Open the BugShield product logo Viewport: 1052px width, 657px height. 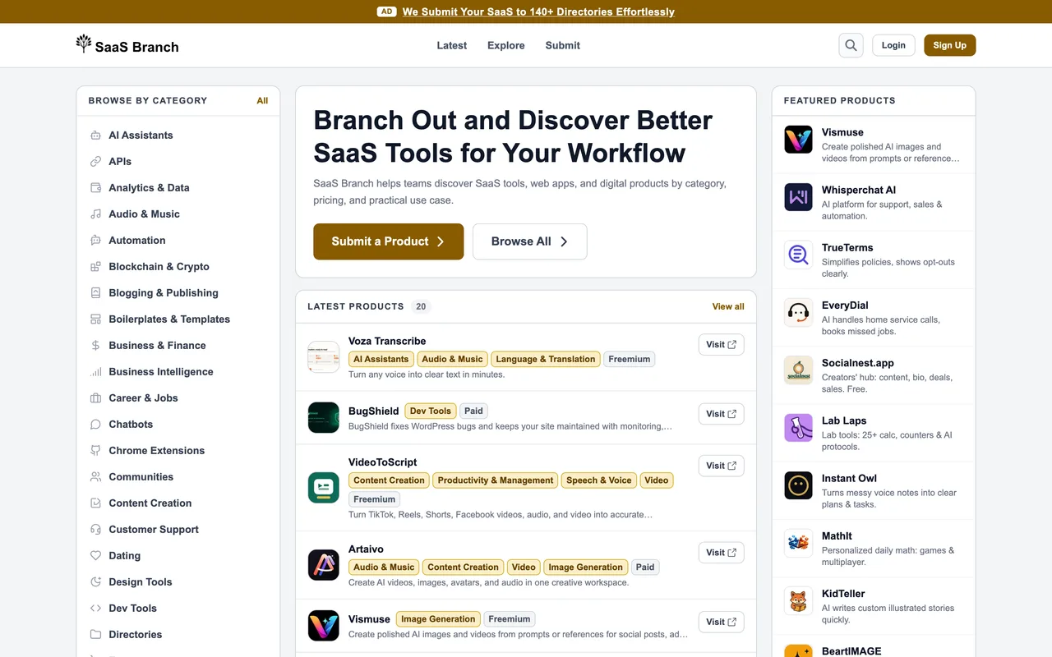tap(324, 417)
